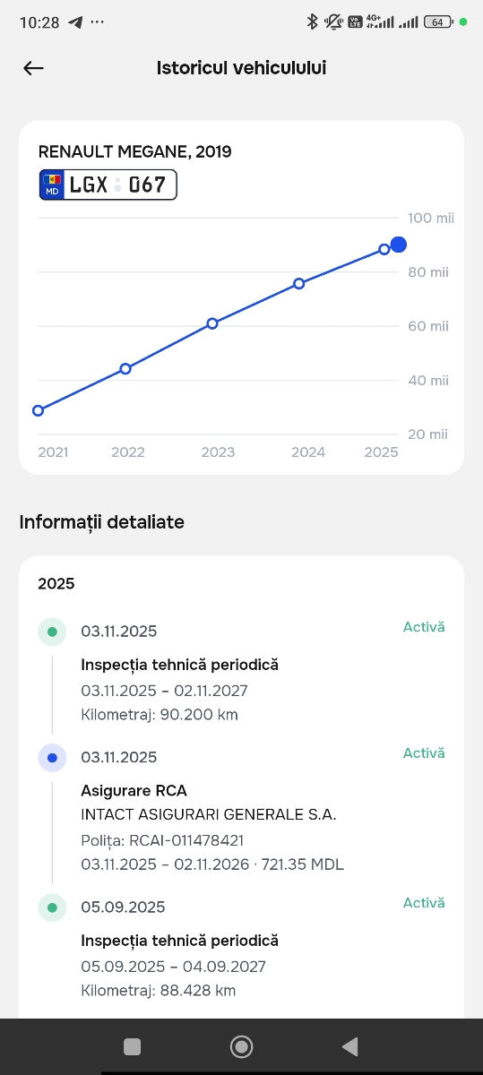The width and height of the screenshot is (483, 1075).
Task: Tap the Android Back triangle button
Action: click(x=350, y=1046)
